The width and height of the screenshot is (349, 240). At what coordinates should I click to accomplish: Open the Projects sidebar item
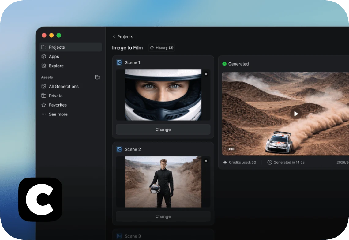tap(70, 47)
